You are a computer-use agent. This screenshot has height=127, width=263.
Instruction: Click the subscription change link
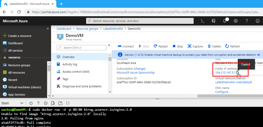coord(140,69)
